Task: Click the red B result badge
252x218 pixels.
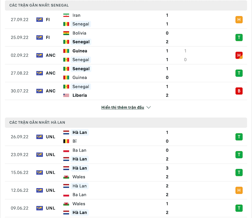Action: (239, 91)
